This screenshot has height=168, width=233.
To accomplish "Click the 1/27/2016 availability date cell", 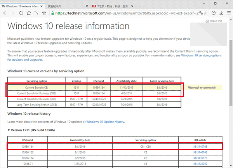I will click(80, 164).
